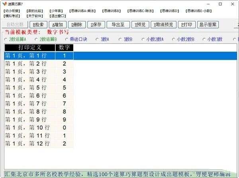Open the 思维训练D menu
239x178 pixels.
(x=170, y=11)
